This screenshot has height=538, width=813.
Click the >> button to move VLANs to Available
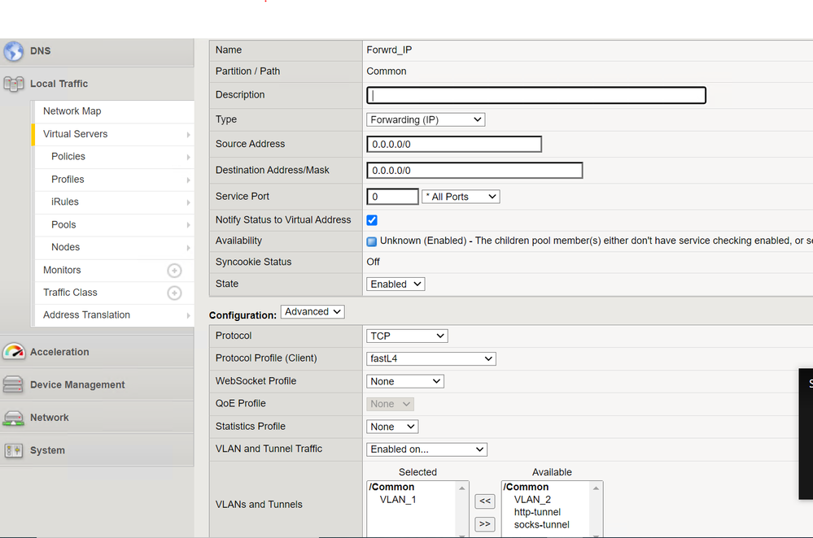pos(484,524)
